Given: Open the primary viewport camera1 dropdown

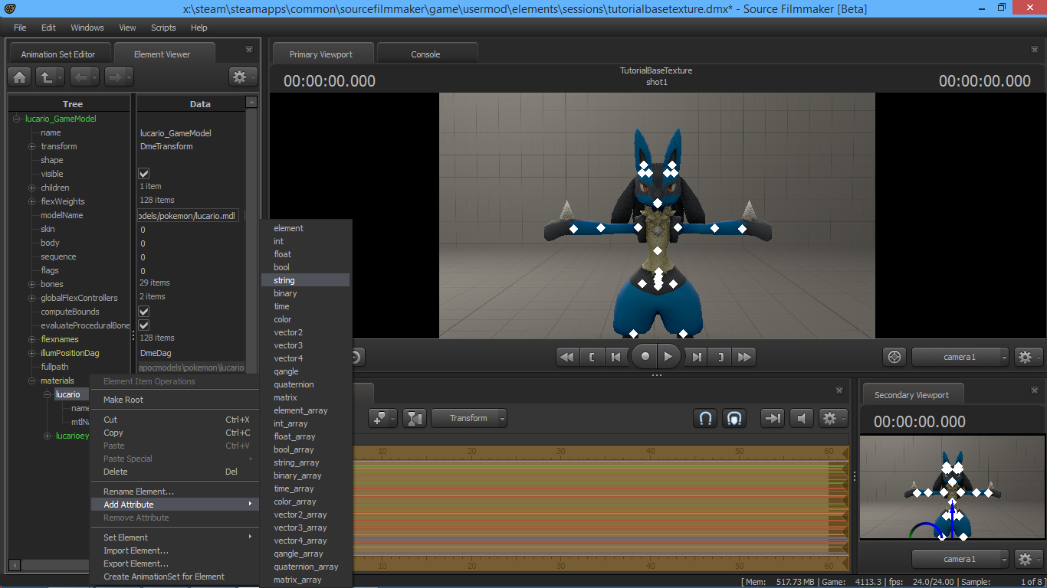Looking at the screenshot, I should (x=960, y=357).
